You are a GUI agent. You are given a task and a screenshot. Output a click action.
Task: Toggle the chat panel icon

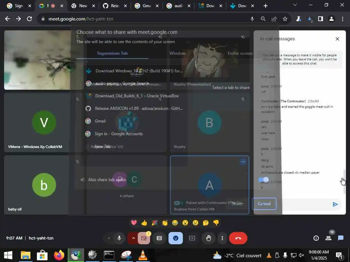pos(341,238)
